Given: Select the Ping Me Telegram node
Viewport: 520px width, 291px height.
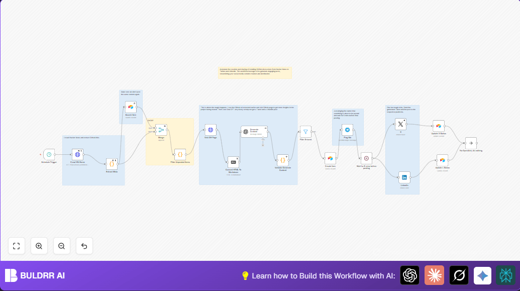Looking at the screenshot, I should [347, 130].
